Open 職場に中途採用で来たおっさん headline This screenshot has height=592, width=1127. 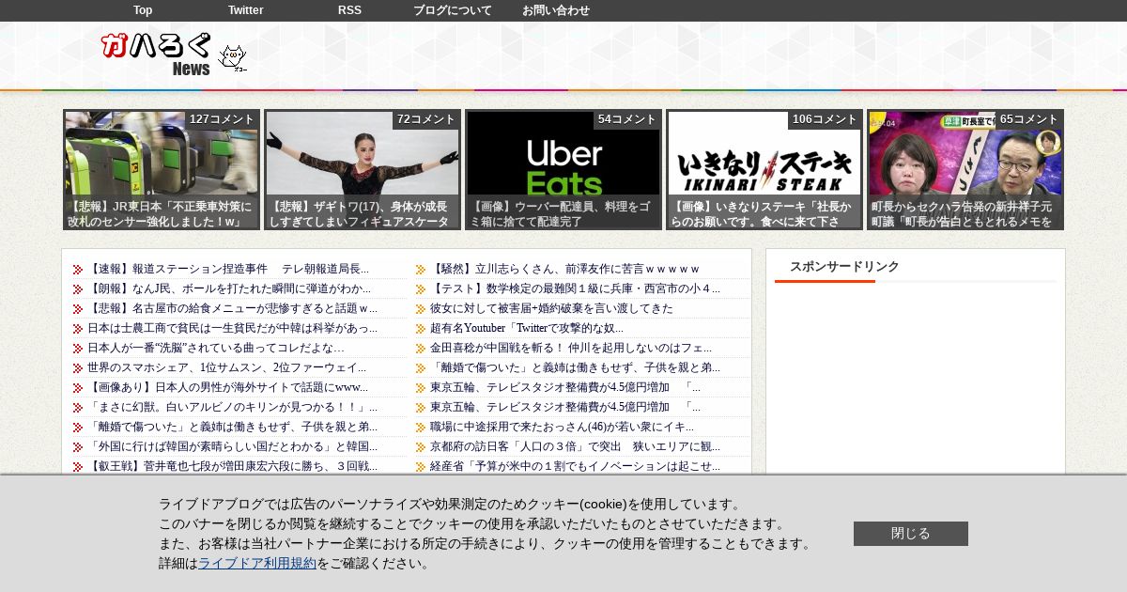(562, 427)
